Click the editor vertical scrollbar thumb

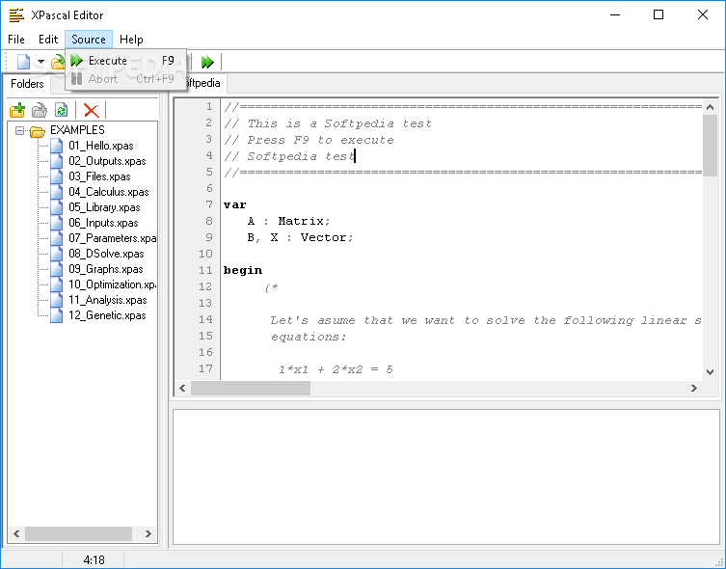coord(710,146)
